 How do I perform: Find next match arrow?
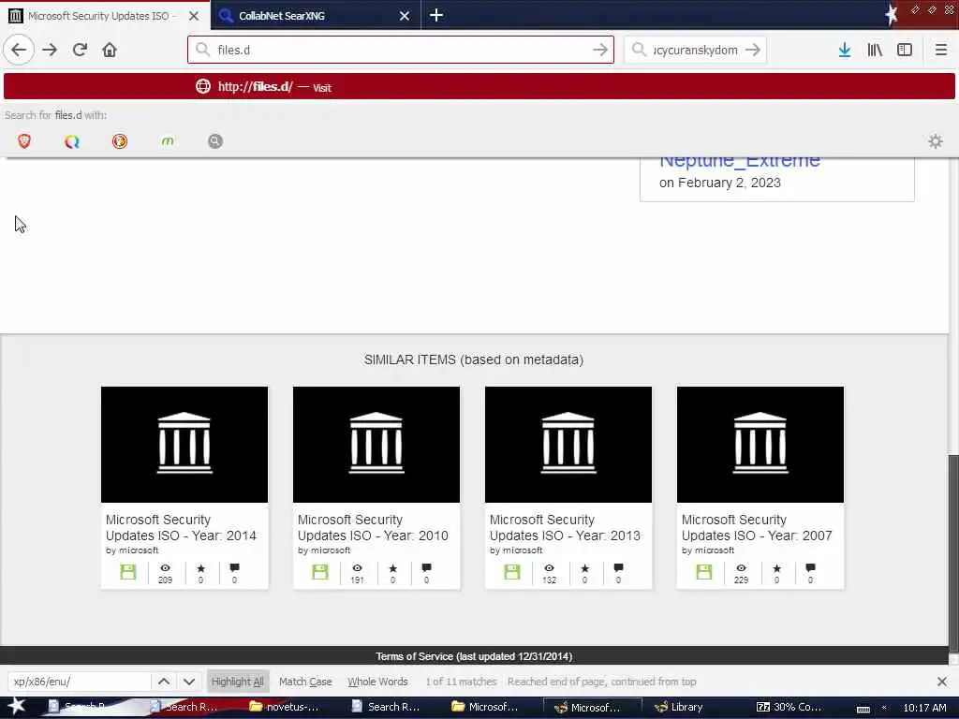(x=189, y=682)
